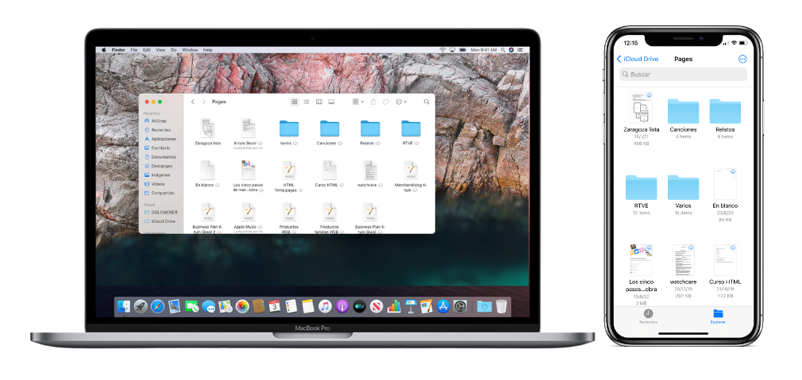
Task: Select the RTVE folder in Finder
Action: [411, 129]
